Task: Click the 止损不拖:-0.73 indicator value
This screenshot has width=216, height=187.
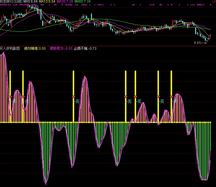Action: pos(85,49)
